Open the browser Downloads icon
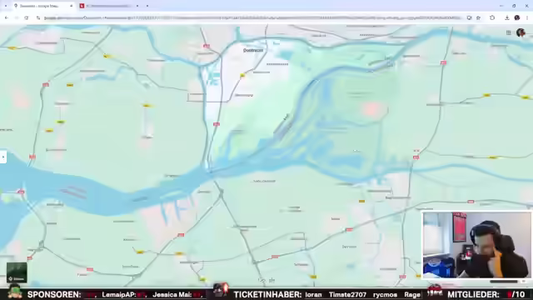 coord(507,17)
